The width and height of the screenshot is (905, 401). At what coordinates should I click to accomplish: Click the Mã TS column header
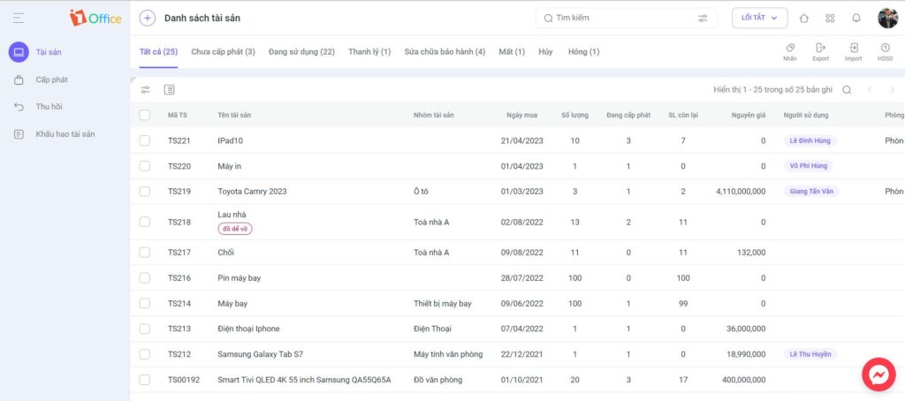pos(177,115)
